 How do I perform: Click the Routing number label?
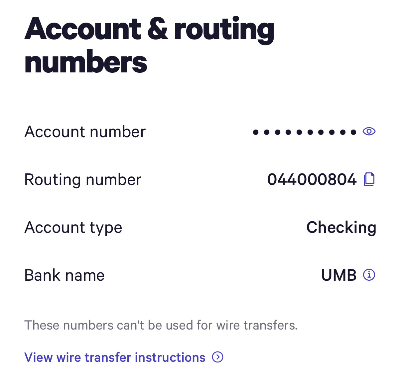click(x=83, y=180)
